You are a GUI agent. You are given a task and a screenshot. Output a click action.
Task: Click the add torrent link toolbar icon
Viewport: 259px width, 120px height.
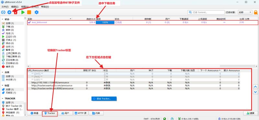tap(3, 12)
